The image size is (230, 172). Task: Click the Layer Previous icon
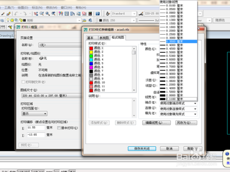point(91,20)
